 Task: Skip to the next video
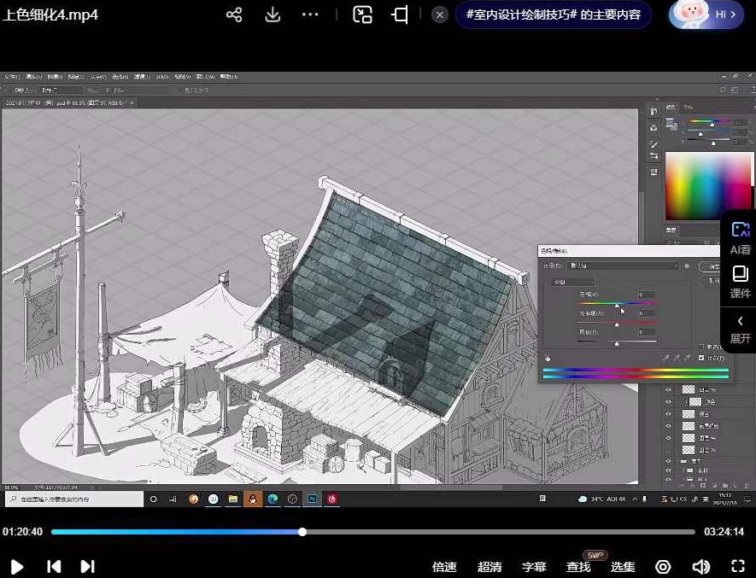coord(87,566)
